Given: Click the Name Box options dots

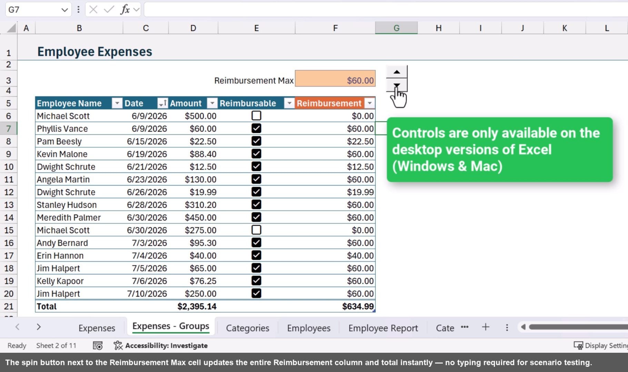Looking at the screenshot, I should tap(79, 10).
